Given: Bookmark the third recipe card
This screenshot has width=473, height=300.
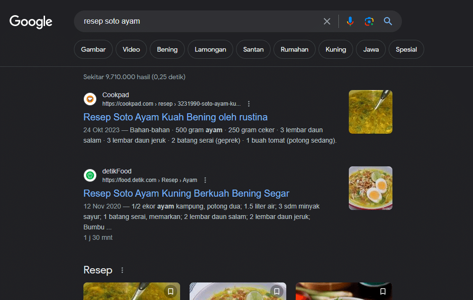Looking at the screenshot, I should point(383,291).
